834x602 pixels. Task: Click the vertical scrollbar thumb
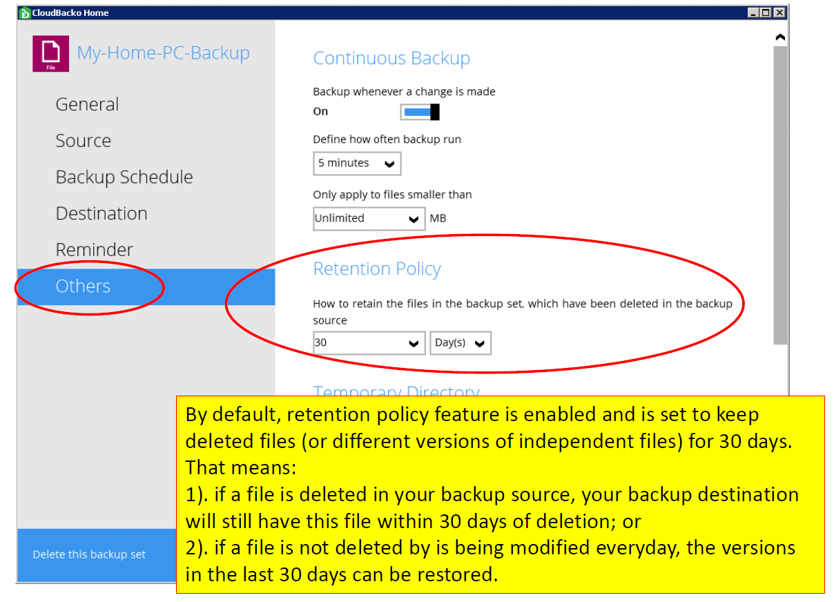tap(780, 195)
